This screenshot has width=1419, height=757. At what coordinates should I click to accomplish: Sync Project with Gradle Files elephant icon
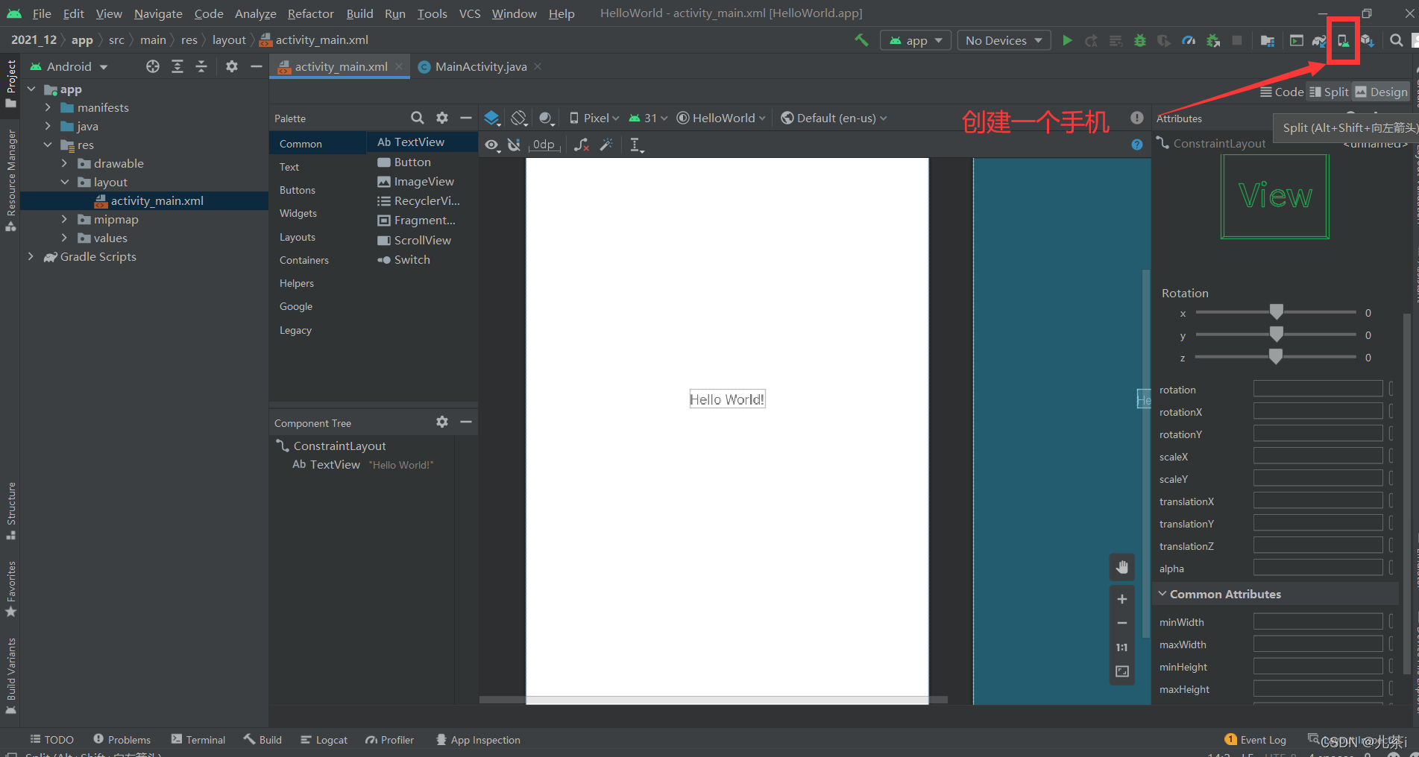1319,40
